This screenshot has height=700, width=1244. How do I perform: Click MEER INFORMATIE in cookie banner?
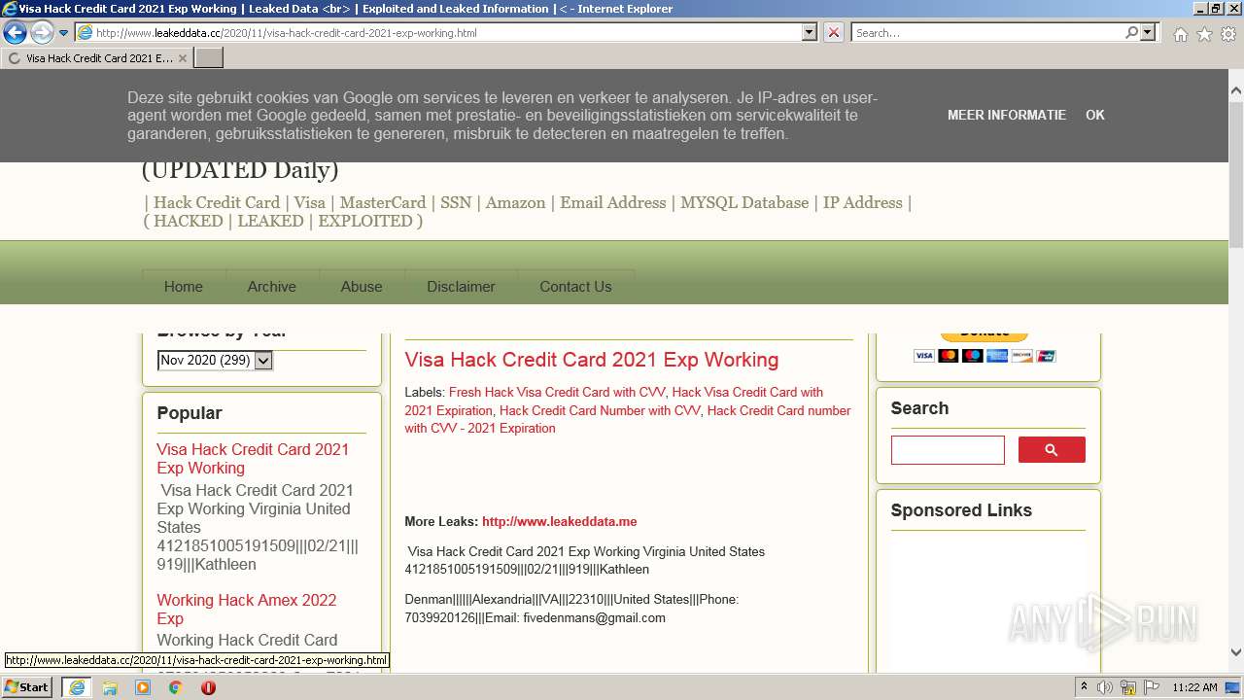[1007, 115]
